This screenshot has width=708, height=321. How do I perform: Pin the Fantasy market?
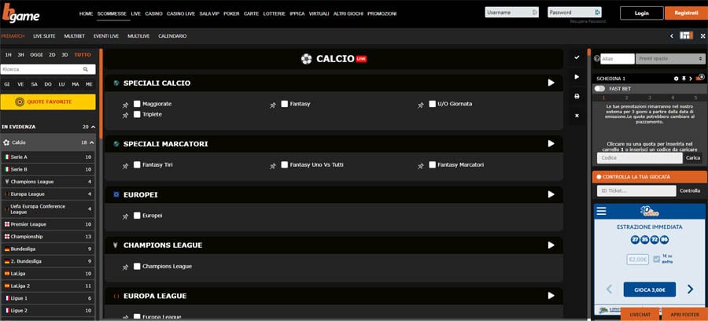point(273,105)
